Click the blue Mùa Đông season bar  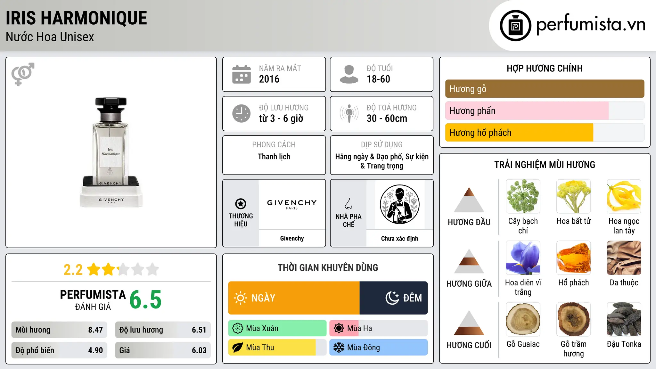click(x=379, y=348)
